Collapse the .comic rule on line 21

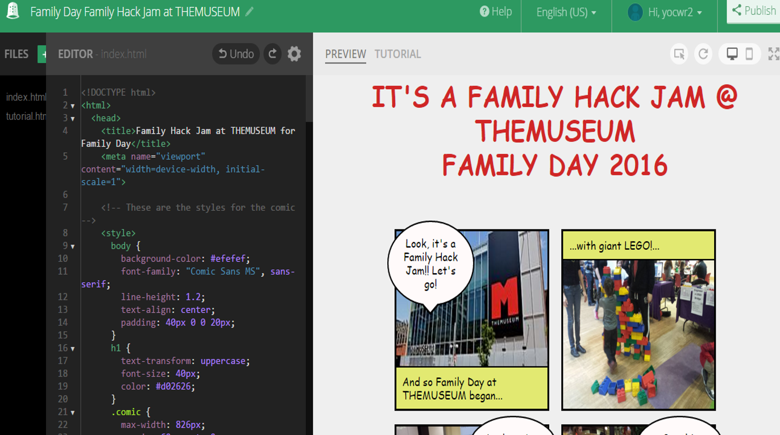tap(73, 412)
